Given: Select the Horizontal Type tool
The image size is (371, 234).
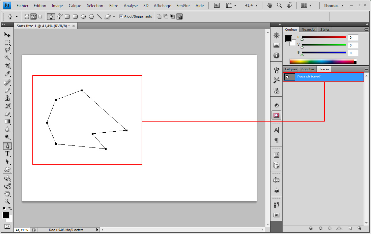Looking at the screenshot, I should click(x=7, y=154).
